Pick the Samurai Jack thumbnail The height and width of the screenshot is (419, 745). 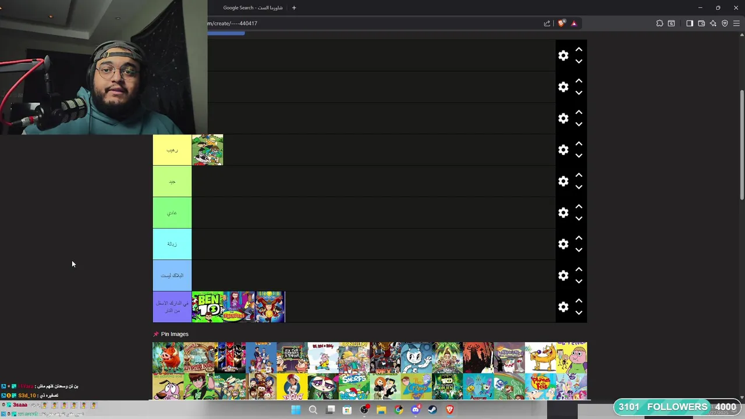point(478,358)
